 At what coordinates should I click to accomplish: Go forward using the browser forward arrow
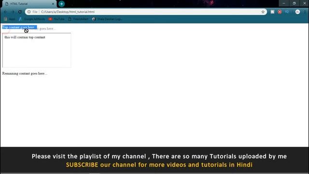pos(13,12)
